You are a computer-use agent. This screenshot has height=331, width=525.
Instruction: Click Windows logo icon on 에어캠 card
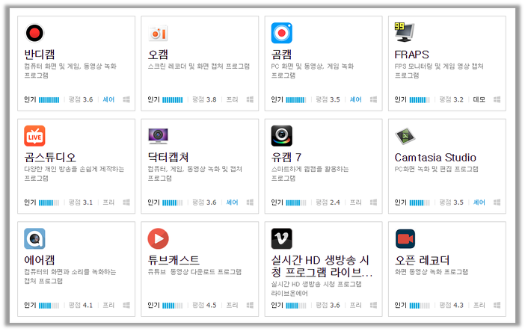pyautogui.click(x=126, y=305)
